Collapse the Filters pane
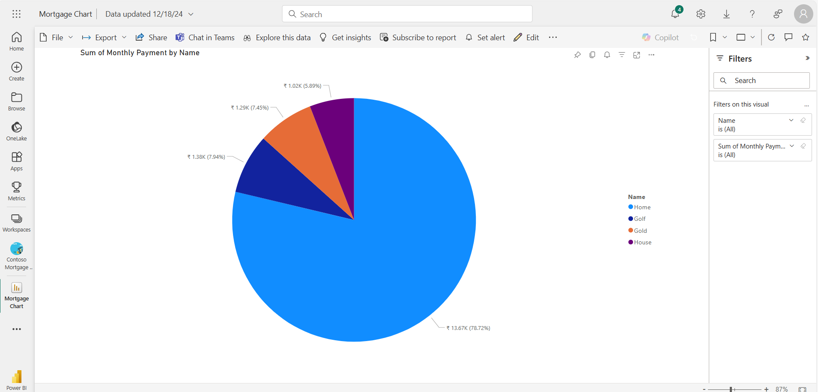818x392 pixels. pyautogui.click(x=807, y=58)
